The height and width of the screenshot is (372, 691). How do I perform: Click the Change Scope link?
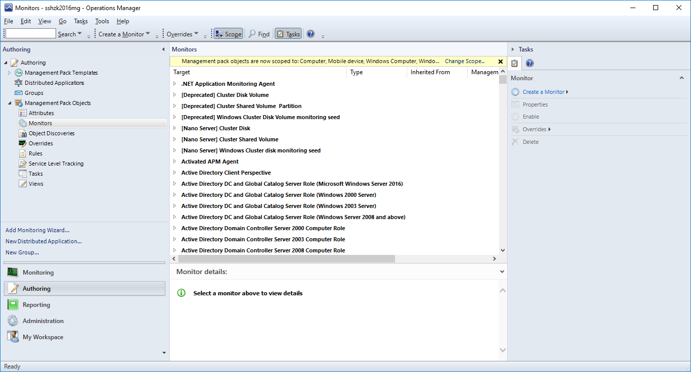pyautogui.click(x=465, y=61)
